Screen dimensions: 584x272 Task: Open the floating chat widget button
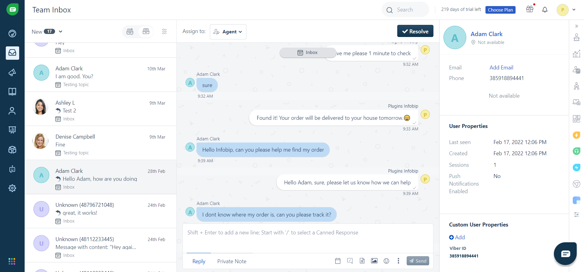(565, 254)
